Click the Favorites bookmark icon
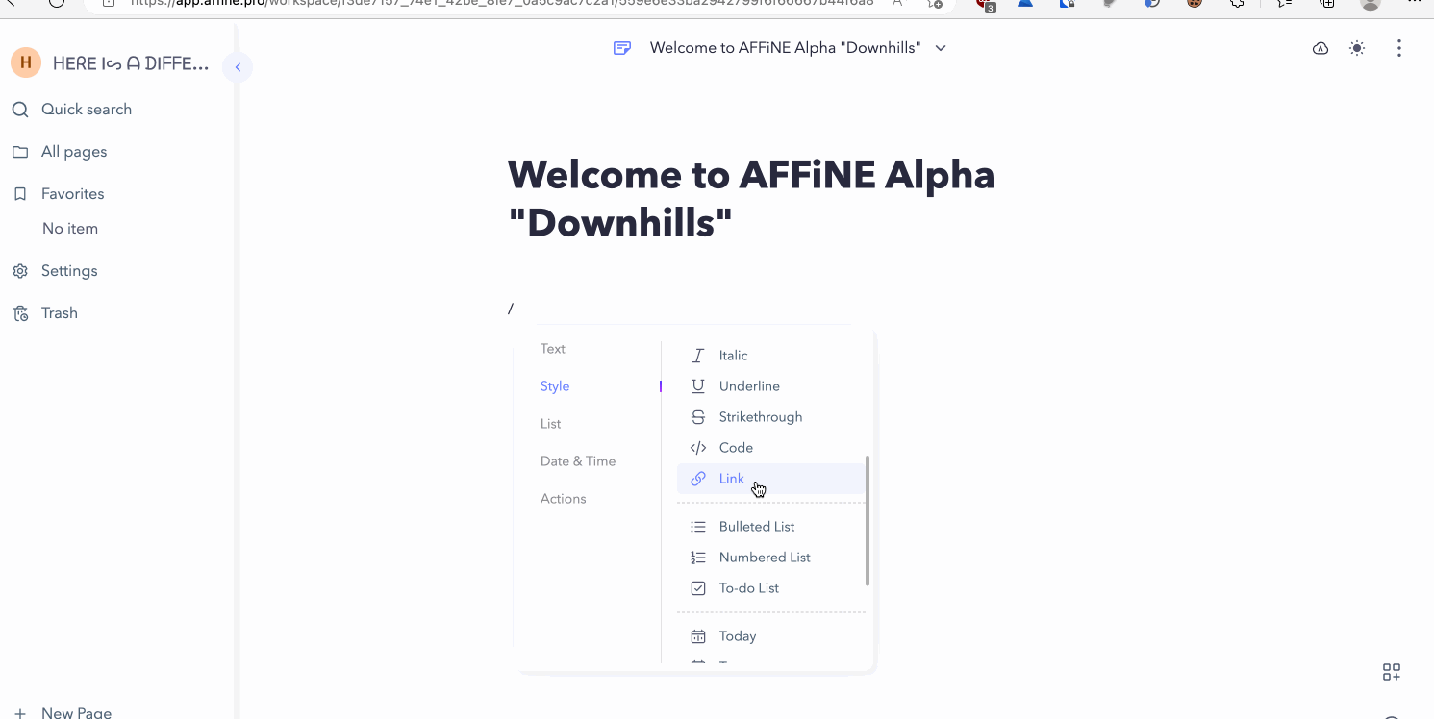Viewport: 1434px width, 719px height. coord(20,193)
